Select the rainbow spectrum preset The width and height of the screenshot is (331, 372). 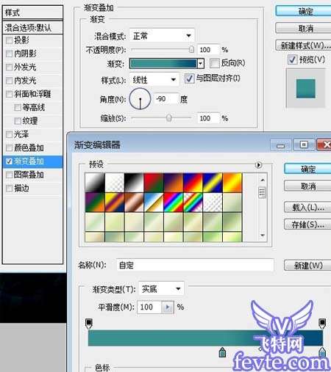[173, 203]
